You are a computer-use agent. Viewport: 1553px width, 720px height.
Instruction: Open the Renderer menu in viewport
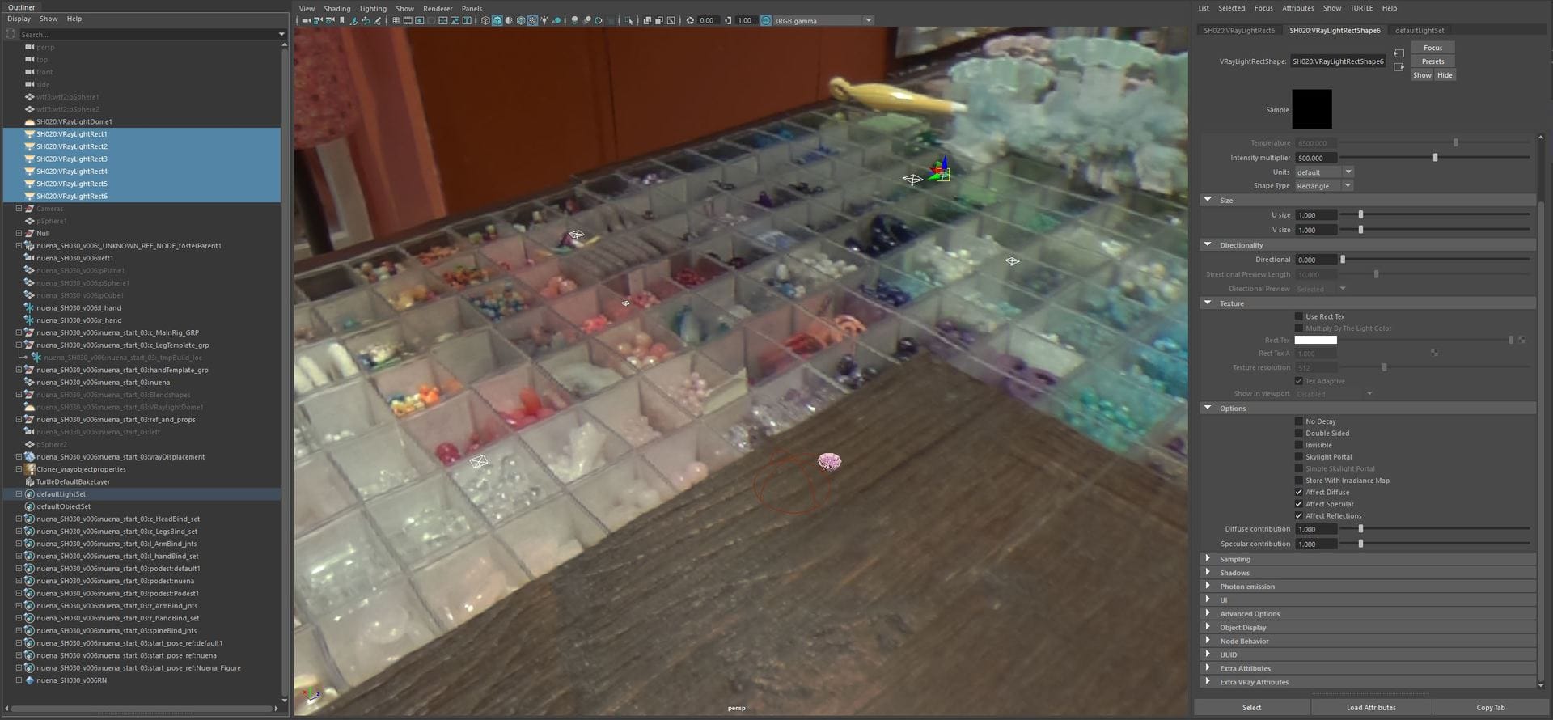tap(438, 9)
